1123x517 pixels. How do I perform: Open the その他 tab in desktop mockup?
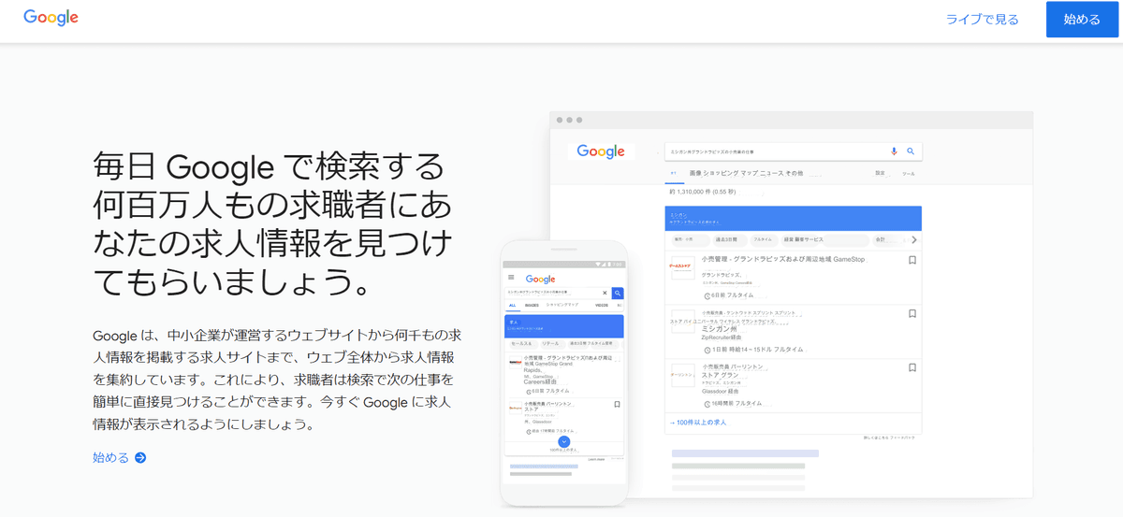pos(795,173)
